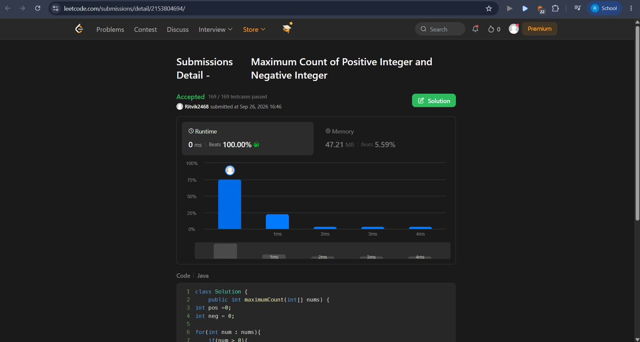This screenshot has height=342, width=640.
Task: Switch to the Memory panel
Action: (x=384, y=138)
